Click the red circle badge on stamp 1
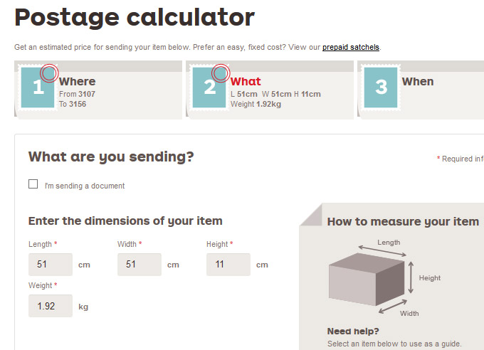Image resolution: width=484 pixels, height=350 pixels. (49, 73)
